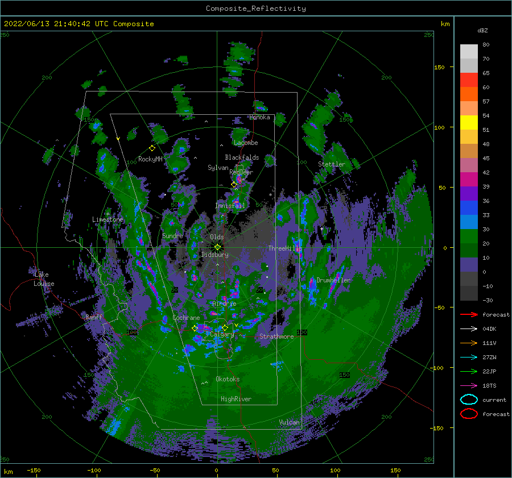Image resolution: width=512 pixels, height=478 pixels.
Task: Click the bright yellow dBZ swatch
Action: click(x=469, y=123)
